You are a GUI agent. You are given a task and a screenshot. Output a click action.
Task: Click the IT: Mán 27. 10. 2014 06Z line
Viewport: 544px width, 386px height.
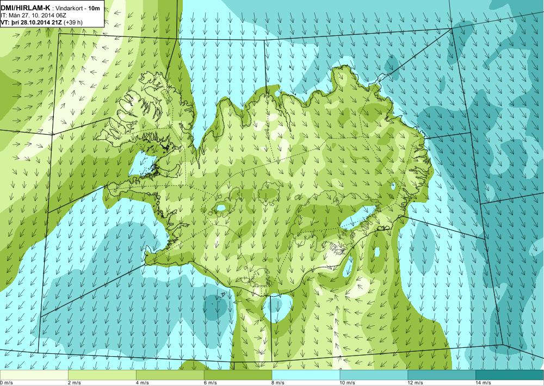tap(34, 15)
